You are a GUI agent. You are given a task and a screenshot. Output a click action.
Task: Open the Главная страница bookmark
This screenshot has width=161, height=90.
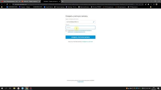tap(59, 7)
